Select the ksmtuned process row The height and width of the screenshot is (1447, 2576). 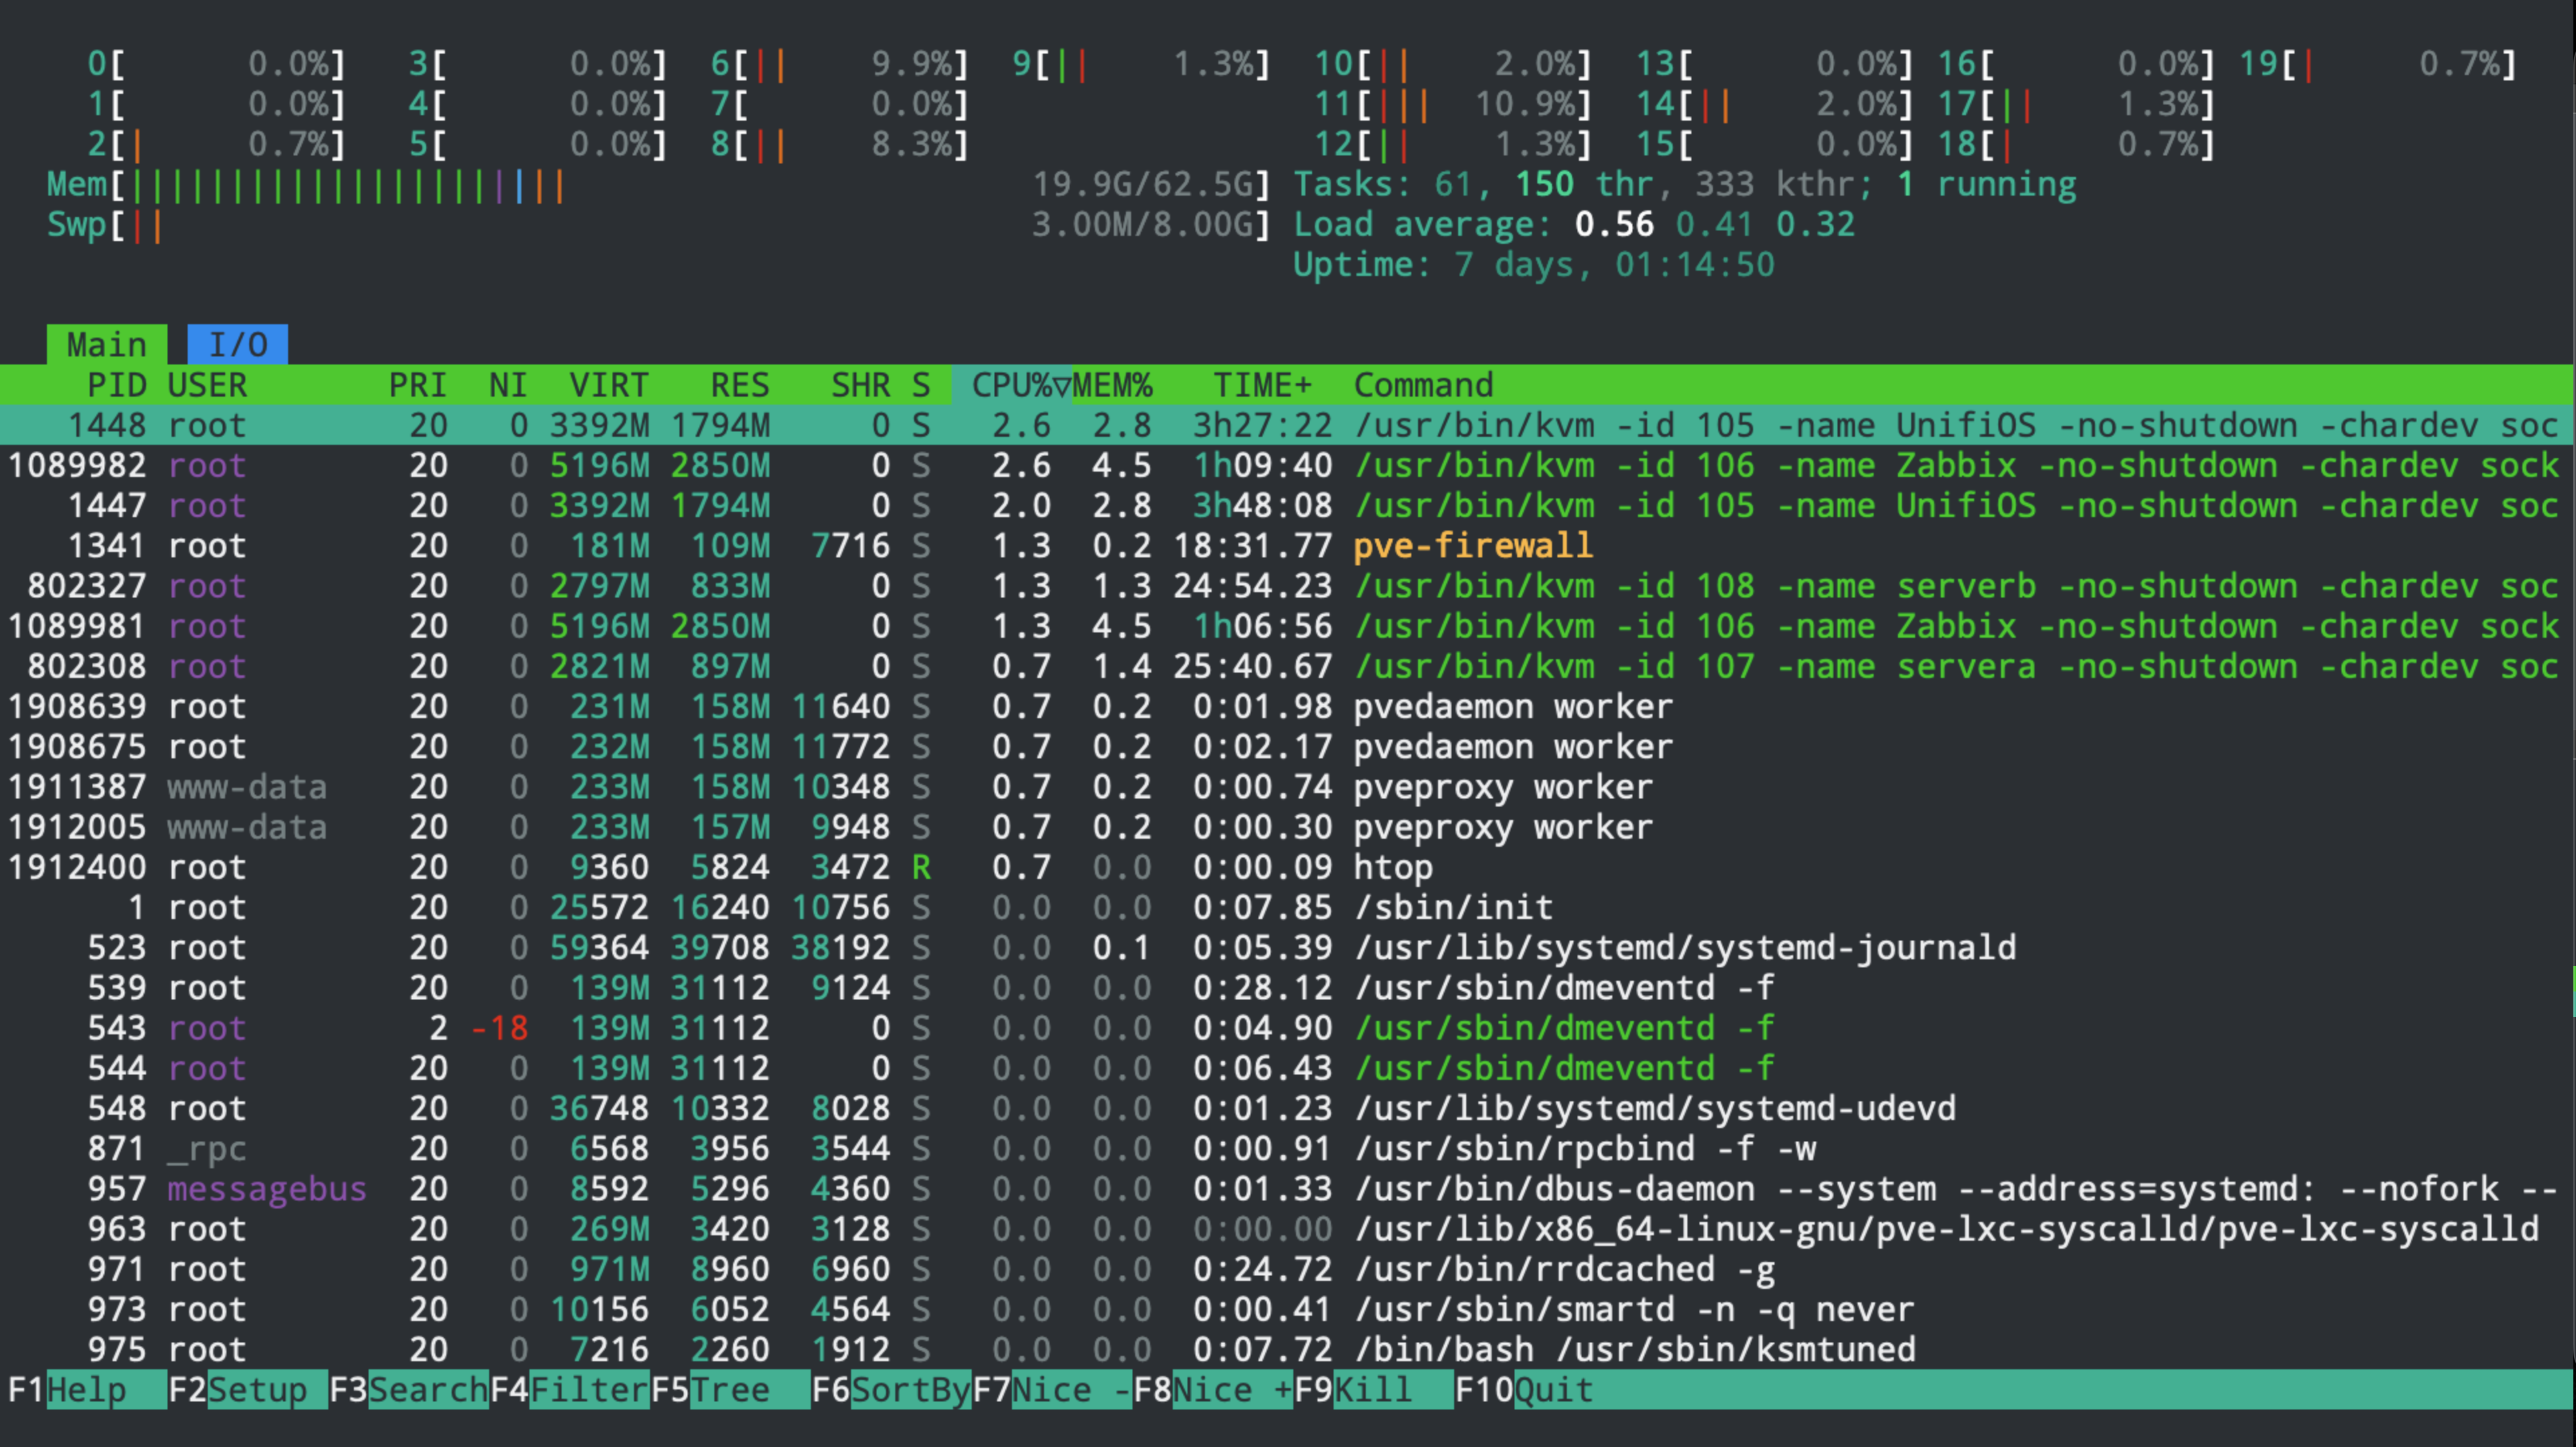[x=1286, y=1350]
